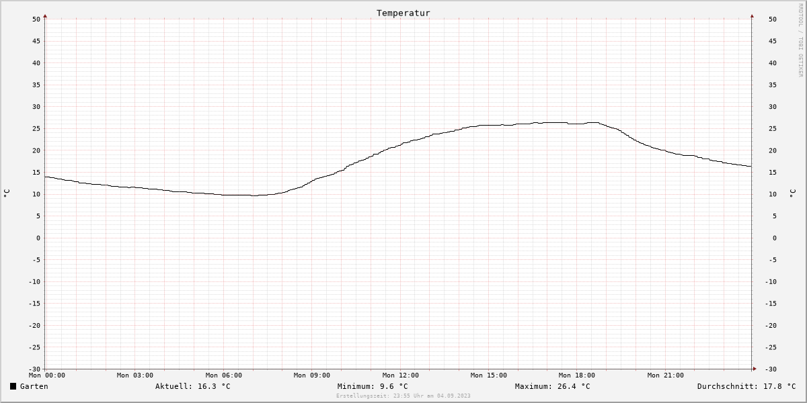Click the right Y-axis "50" label
The height and width of the screenshot is (403, 807).
[x=773, y=19]
